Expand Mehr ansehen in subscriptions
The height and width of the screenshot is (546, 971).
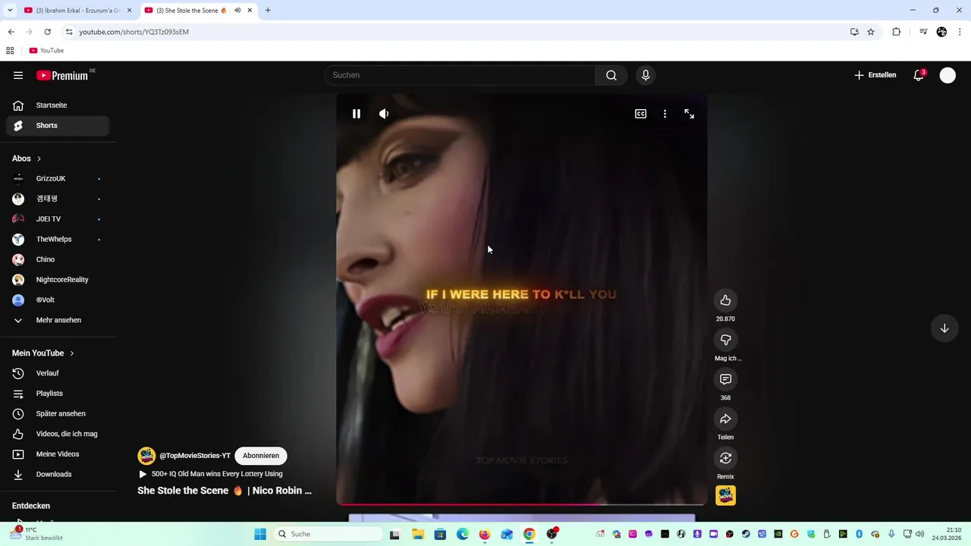[58, 320]
